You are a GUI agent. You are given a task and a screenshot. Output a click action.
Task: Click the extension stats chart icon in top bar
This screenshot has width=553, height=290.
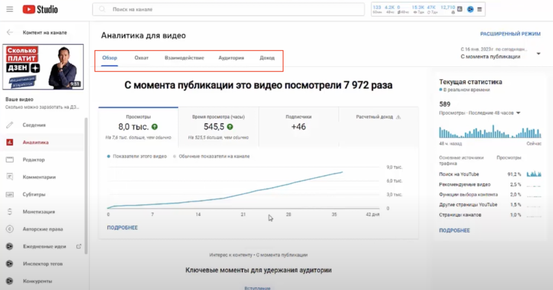point(460,9)
